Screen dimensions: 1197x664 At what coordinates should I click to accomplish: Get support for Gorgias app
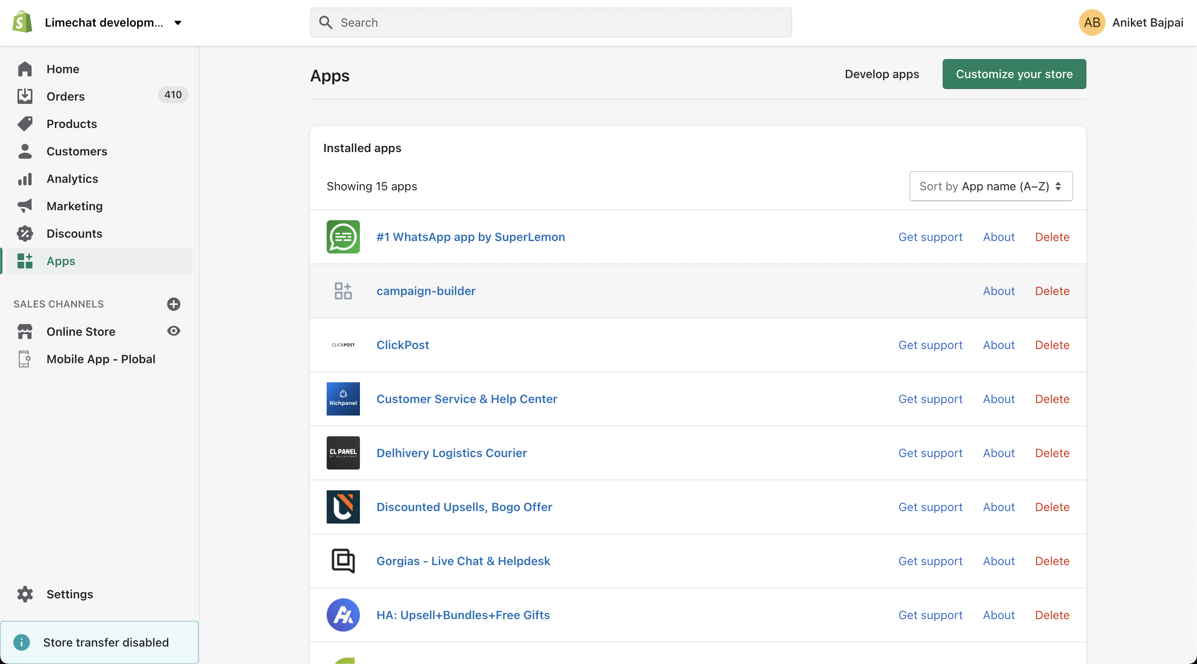[930, 561]
